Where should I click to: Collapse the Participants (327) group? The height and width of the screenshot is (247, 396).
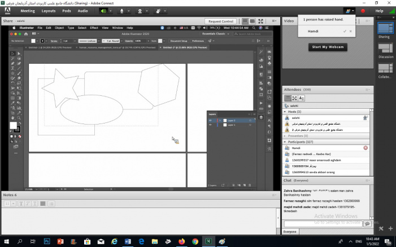(285, 142)
